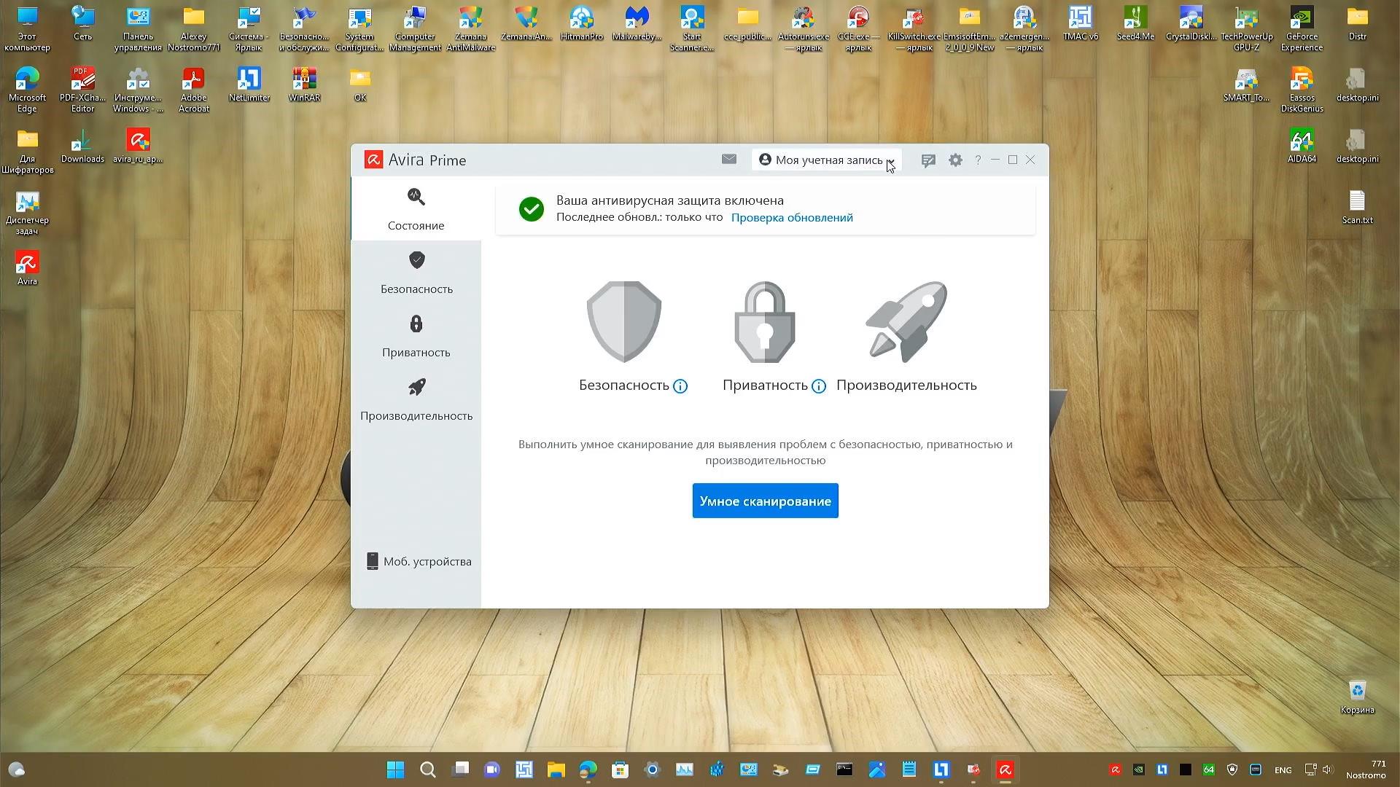This screenshot has height=787, width=1400.
Task: Show info next to Приватность label
Action: [819, 386]
